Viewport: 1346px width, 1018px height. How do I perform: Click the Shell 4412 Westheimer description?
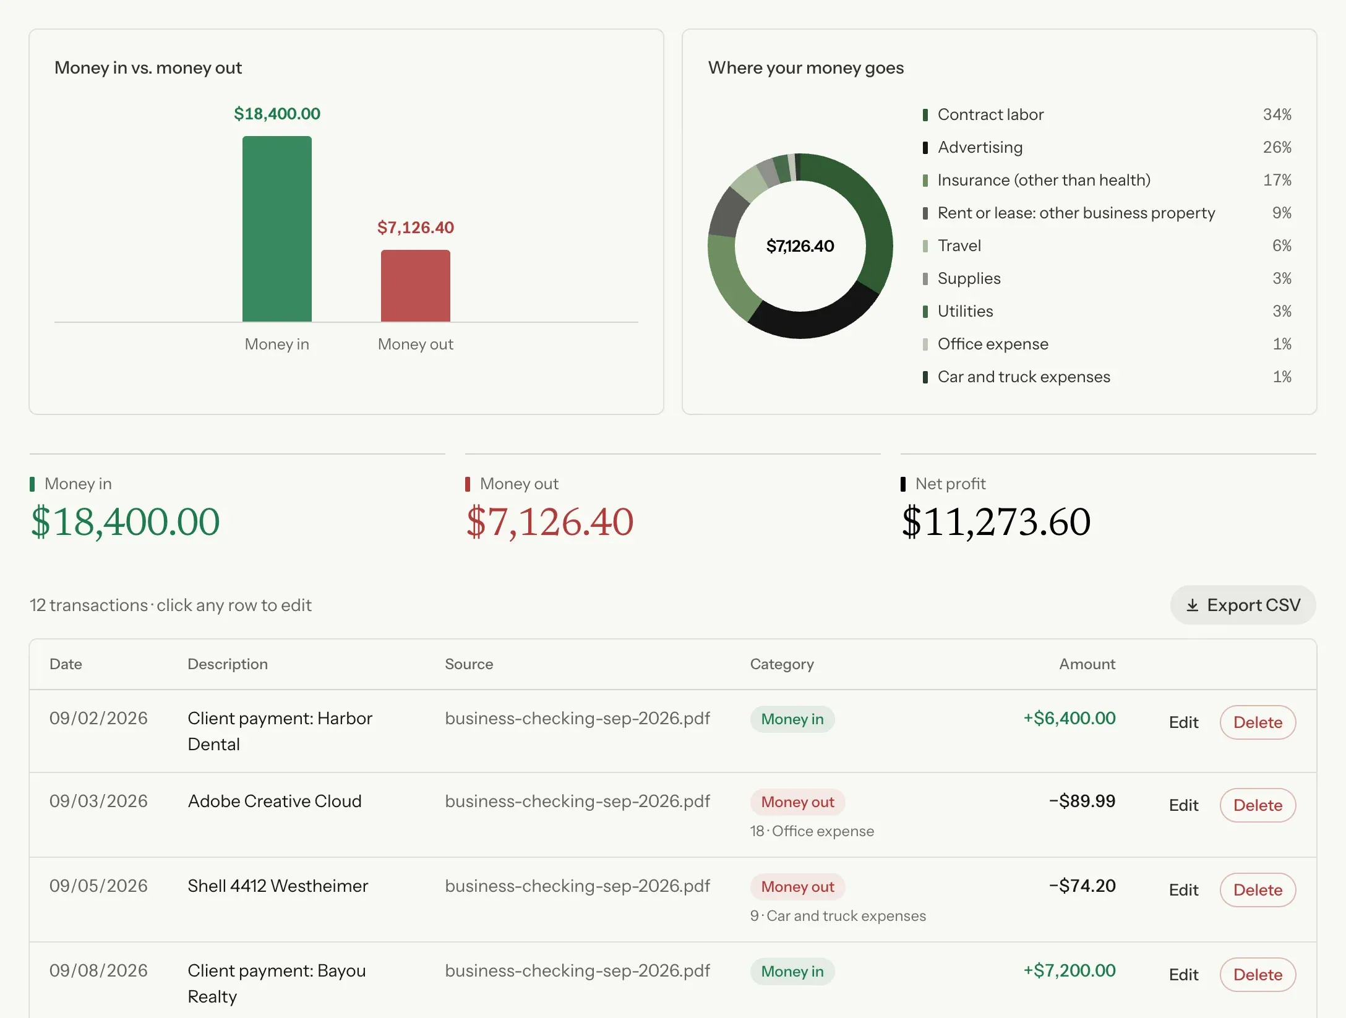click(x=278, y=886)
